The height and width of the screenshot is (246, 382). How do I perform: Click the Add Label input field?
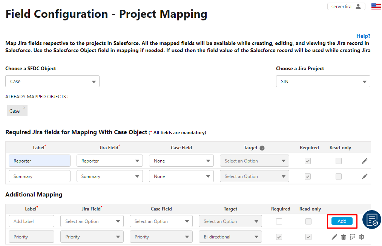click(x=31, y=221)
